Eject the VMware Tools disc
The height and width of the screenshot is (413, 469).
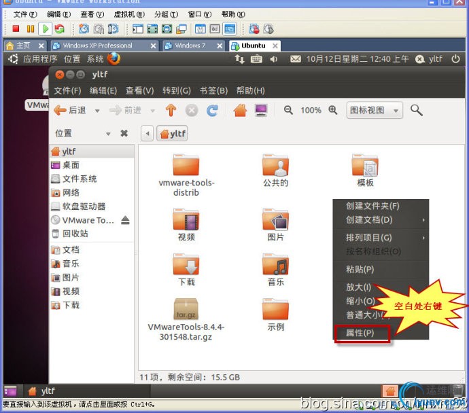125,220
